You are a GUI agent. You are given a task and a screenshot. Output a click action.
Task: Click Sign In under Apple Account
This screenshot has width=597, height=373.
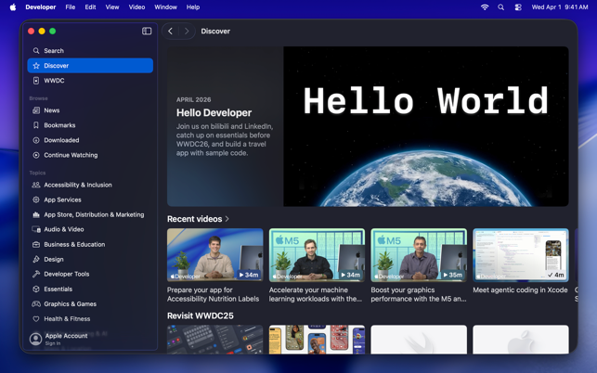(x=53, y=343)
